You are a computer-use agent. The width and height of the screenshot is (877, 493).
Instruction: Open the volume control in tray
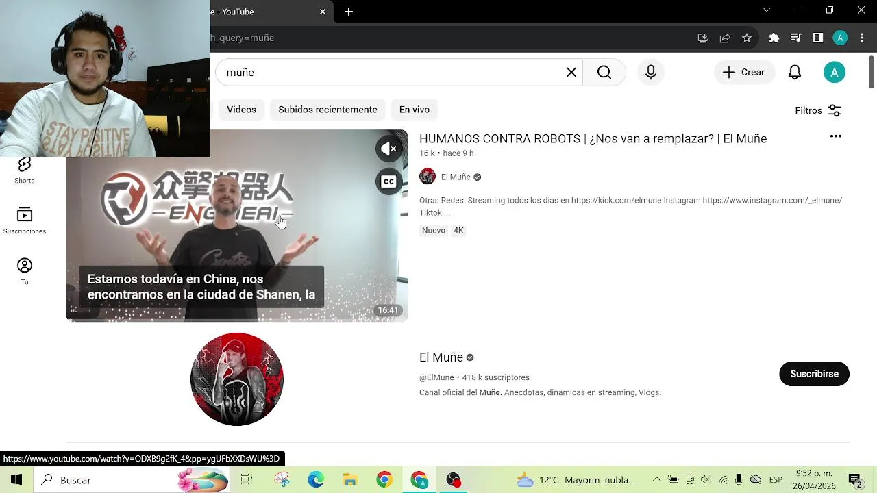coord(706,480)
